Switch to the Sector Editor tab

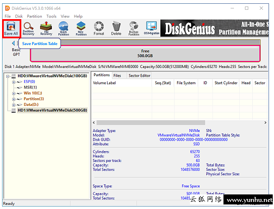(140, 76)
